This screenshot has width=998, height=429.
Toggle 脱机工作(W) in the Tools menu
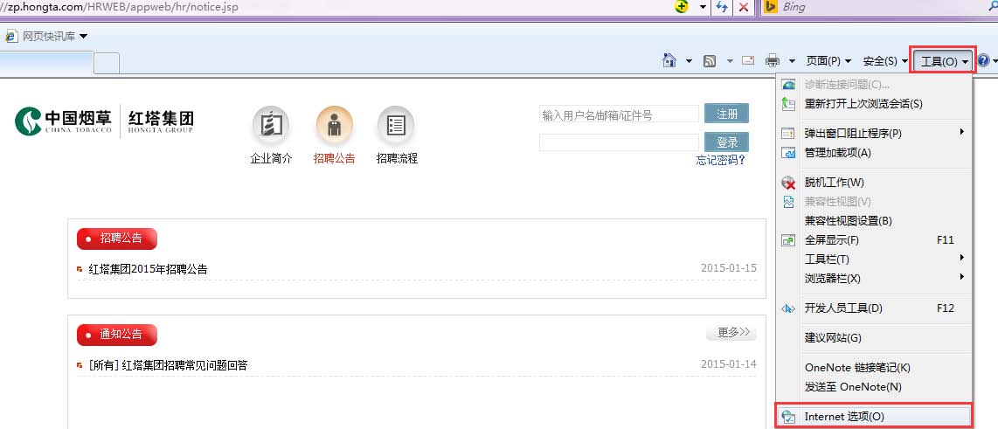(x=834, y=183)
